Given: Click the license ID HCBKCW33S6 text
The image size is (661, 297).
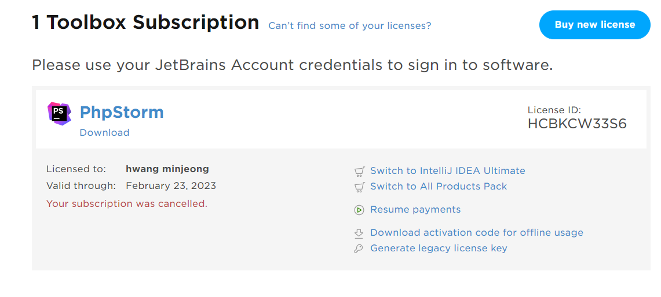Looking at the screenshot, I should (577, 124).
